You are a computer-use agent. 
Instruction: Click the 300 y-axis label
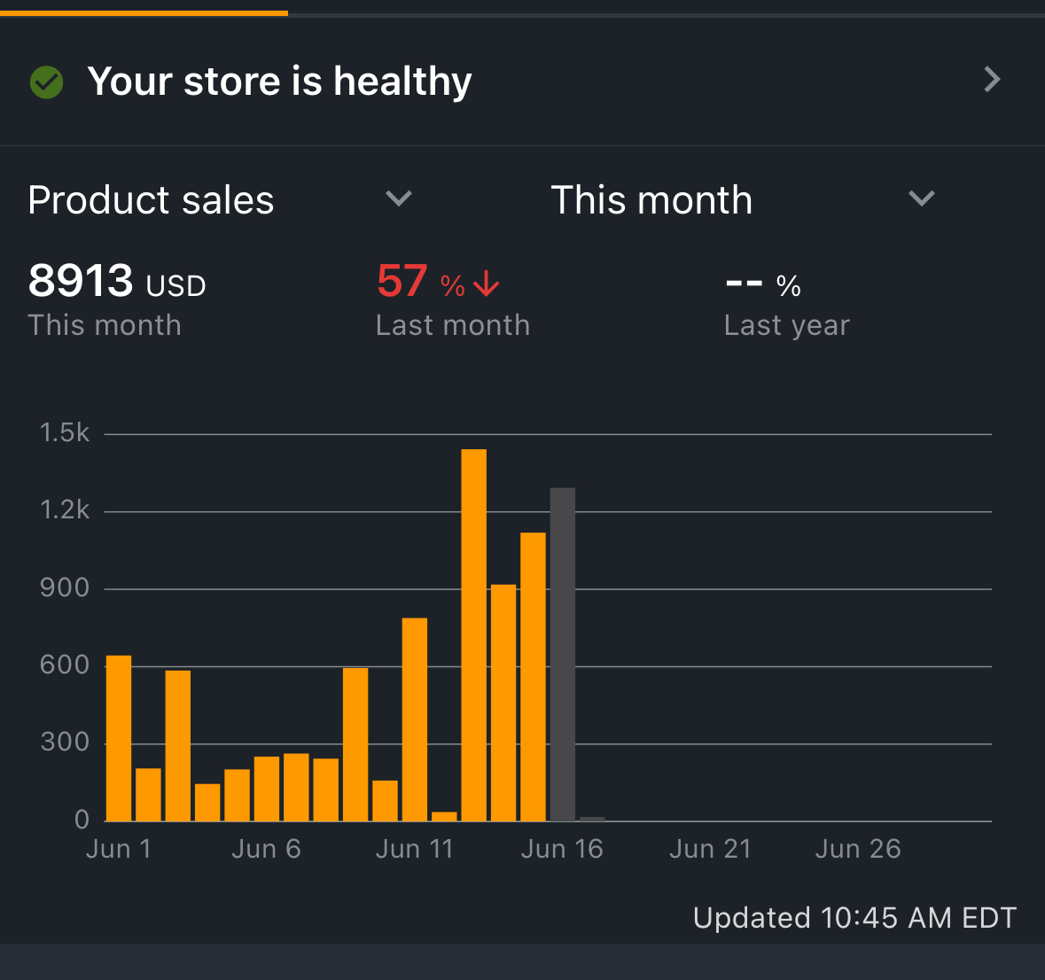pyautogui.click(x=65, y=742)
